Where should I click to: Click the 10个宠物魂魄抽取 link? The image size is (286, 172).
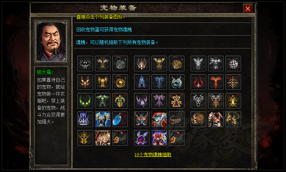click(x=153, y=155)
